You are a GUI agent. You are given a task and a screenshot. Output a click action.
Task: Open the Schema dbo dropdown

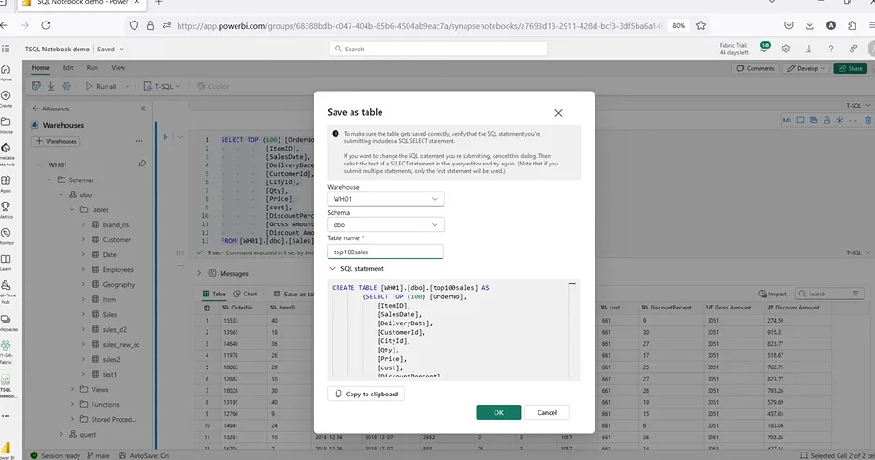point(385,224)
